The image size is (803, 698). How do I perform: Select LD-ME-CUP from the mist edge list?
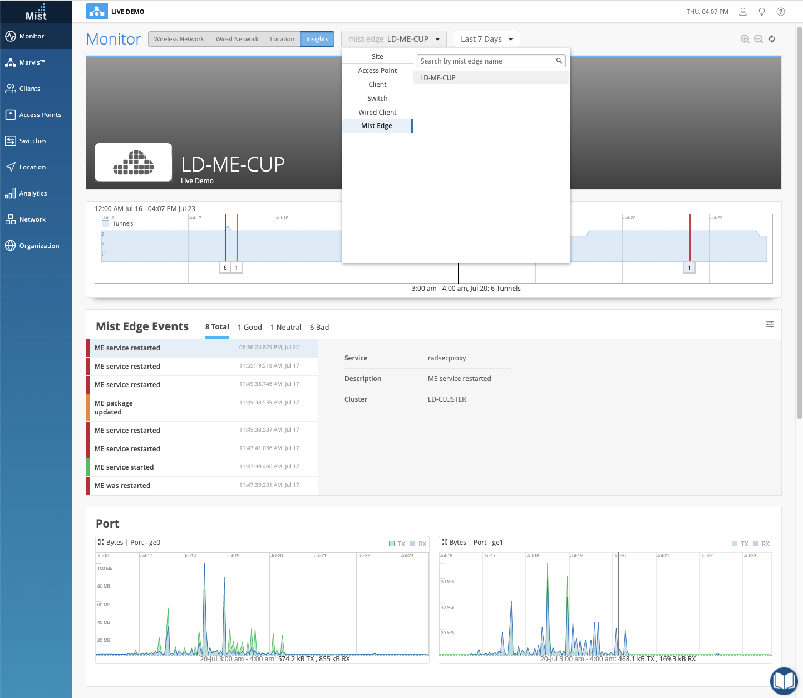pos(438,78)
